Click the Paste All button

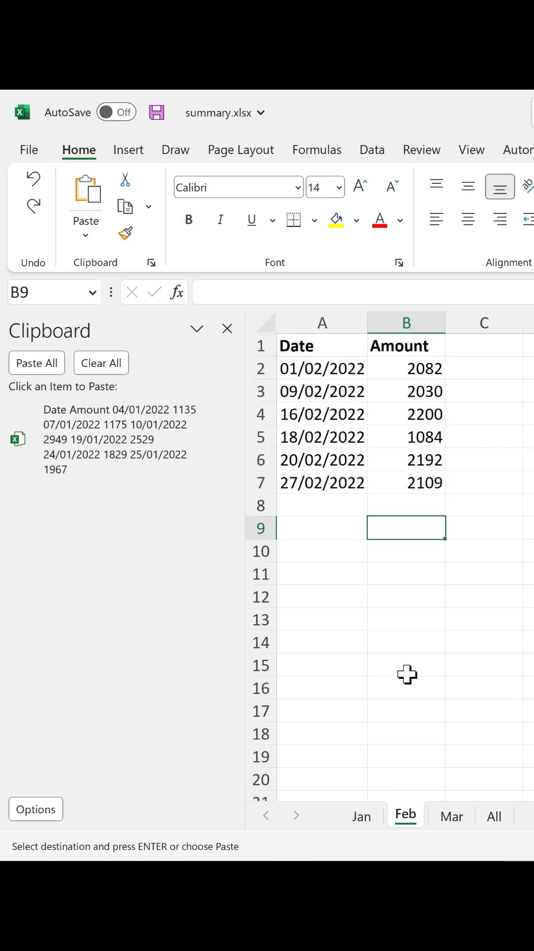pos(37,363)
